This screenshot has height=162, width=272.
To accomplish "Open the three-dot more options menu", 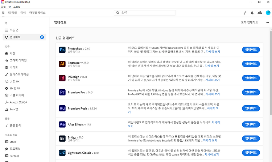I will [x=267, y=22].
